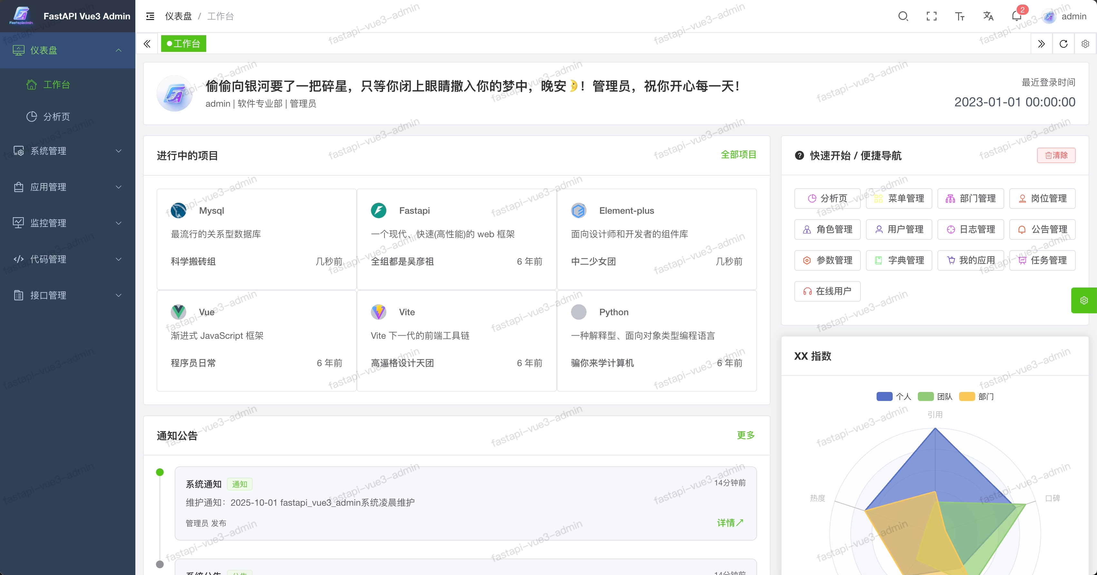Toggle 团队 series in radar legend
1097x575 pixels.
coord(935,396)
